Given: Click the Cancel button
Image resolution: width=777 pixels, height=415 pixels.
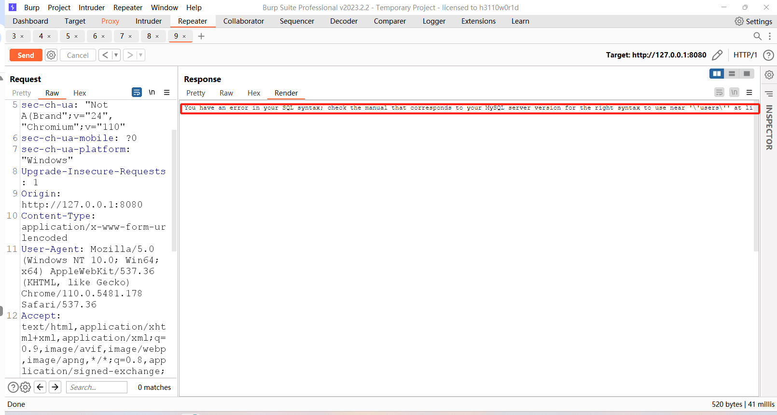Looking at the screenshot, I should pyautogui.click(x=78, y=55).
